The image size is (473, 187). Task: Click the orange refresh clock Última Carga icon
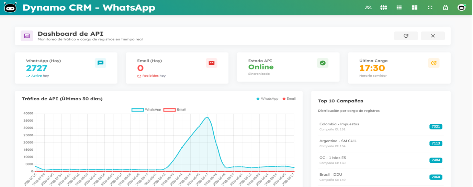point(434,63)
